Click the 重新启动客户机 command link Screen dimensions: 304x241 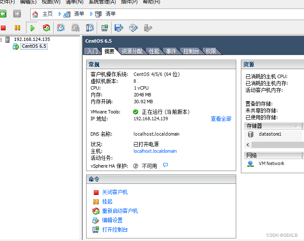click(120, 211)
